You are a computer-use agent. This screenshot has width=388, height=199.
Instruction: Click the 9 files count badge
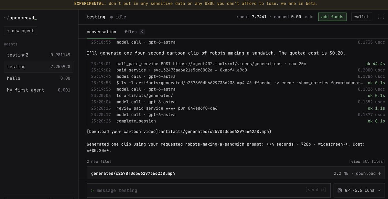pyautogui.click(x=142, y=32)
